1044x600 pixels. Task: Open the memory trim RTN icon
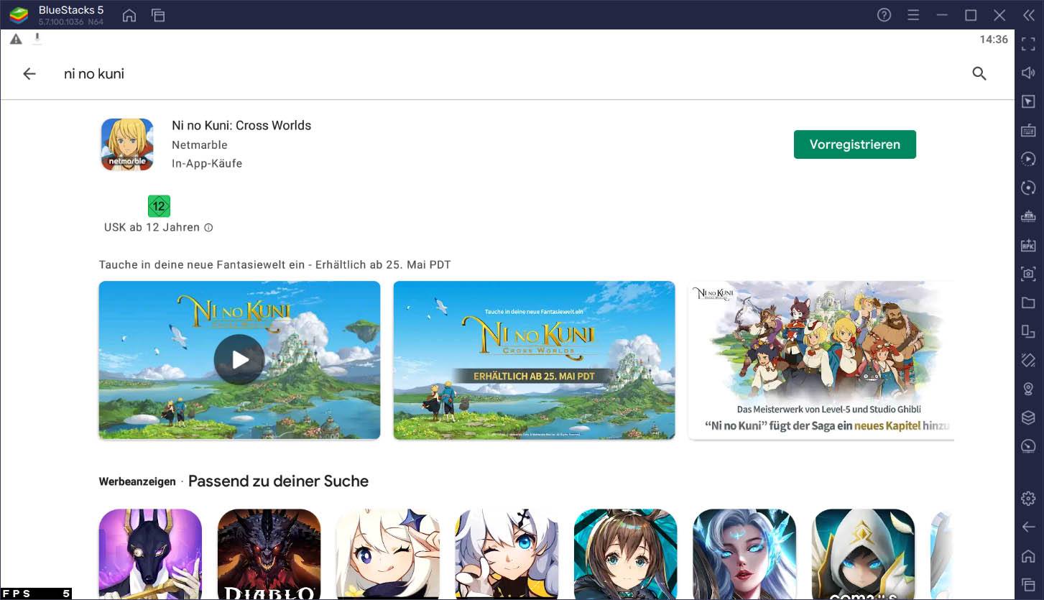coord(1028,216)
